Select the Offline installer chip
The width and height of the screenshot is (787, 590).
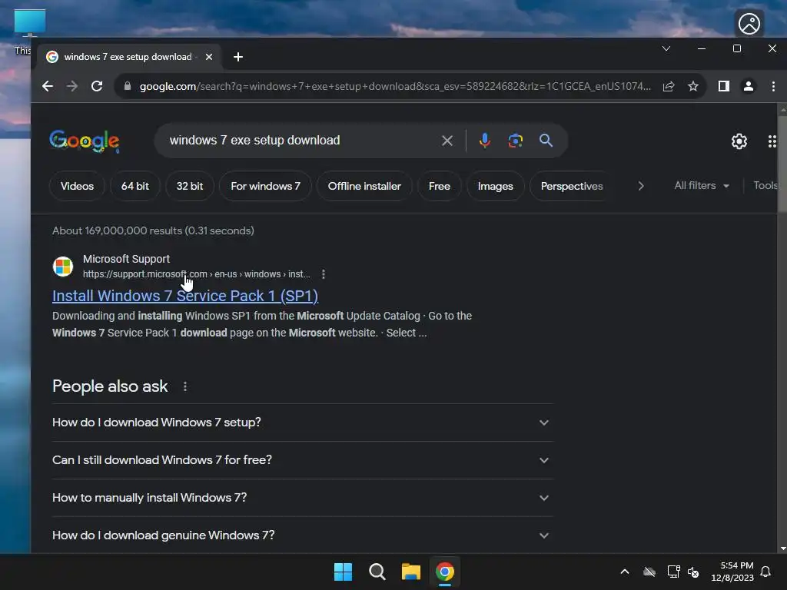pyautogui.click(x=364, y=186)
